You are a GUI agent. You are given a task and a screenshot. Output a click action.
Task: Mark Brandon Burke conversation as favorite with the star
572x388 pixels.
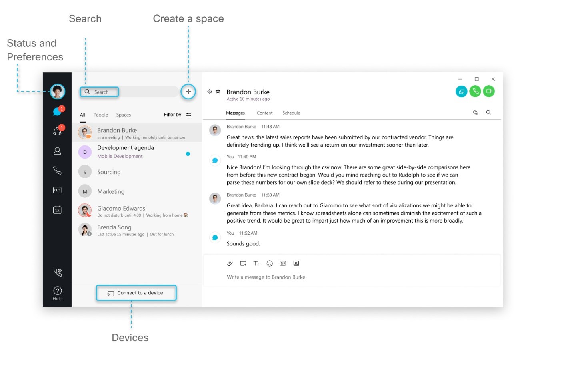click(x=218, y=91)
